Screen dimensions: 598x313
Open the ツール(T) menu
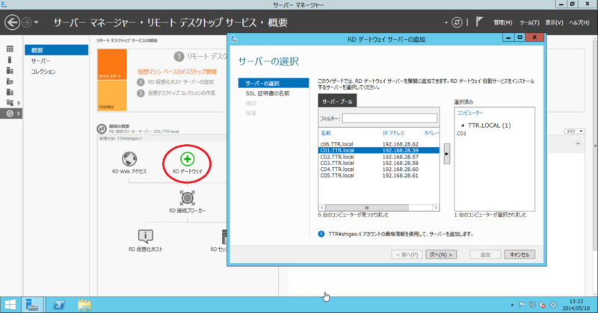pos(529,23)
